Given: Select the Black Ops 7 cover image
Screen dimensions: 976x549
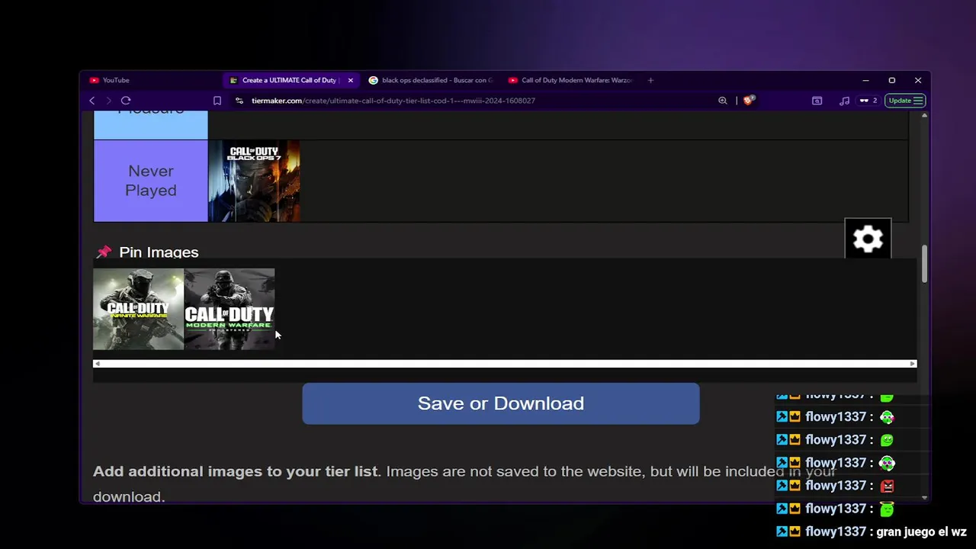Looking at the screenshot, I should pos(254,181).
